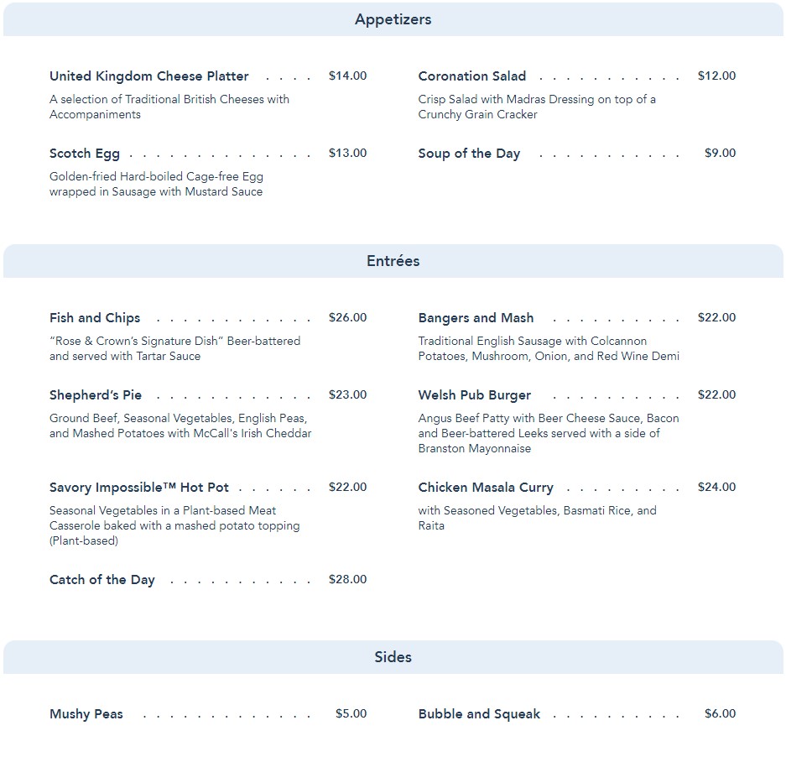786x757 pixels.
Task: Choose Savory Impossible Hot Pot
Action: click(139, 488)
